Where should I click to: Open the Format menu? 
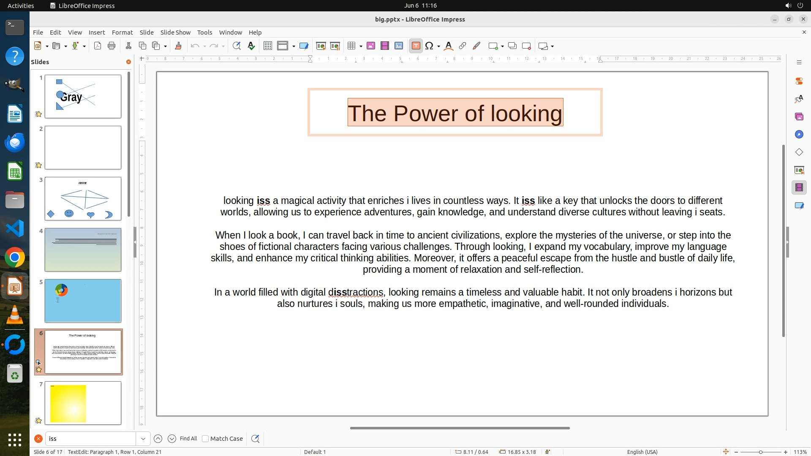coord(122,33)
